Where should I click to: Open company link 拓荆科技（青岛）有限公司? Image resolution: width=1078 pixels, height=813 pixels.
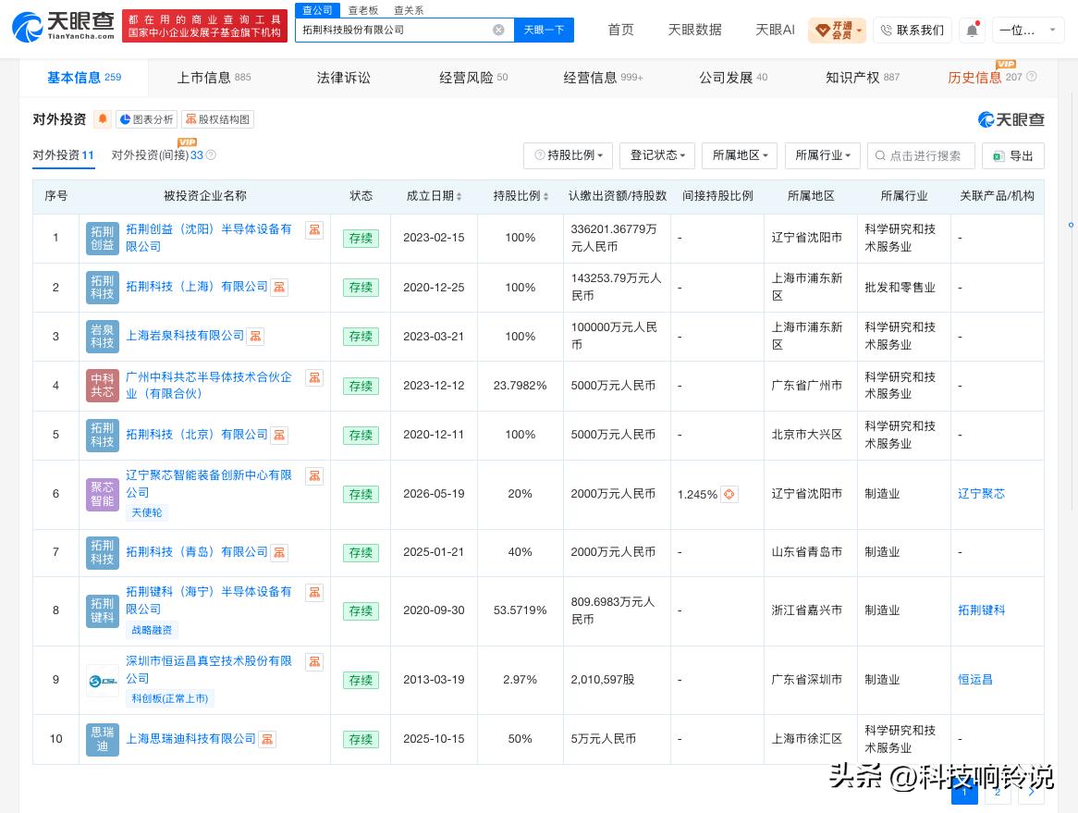197,552
